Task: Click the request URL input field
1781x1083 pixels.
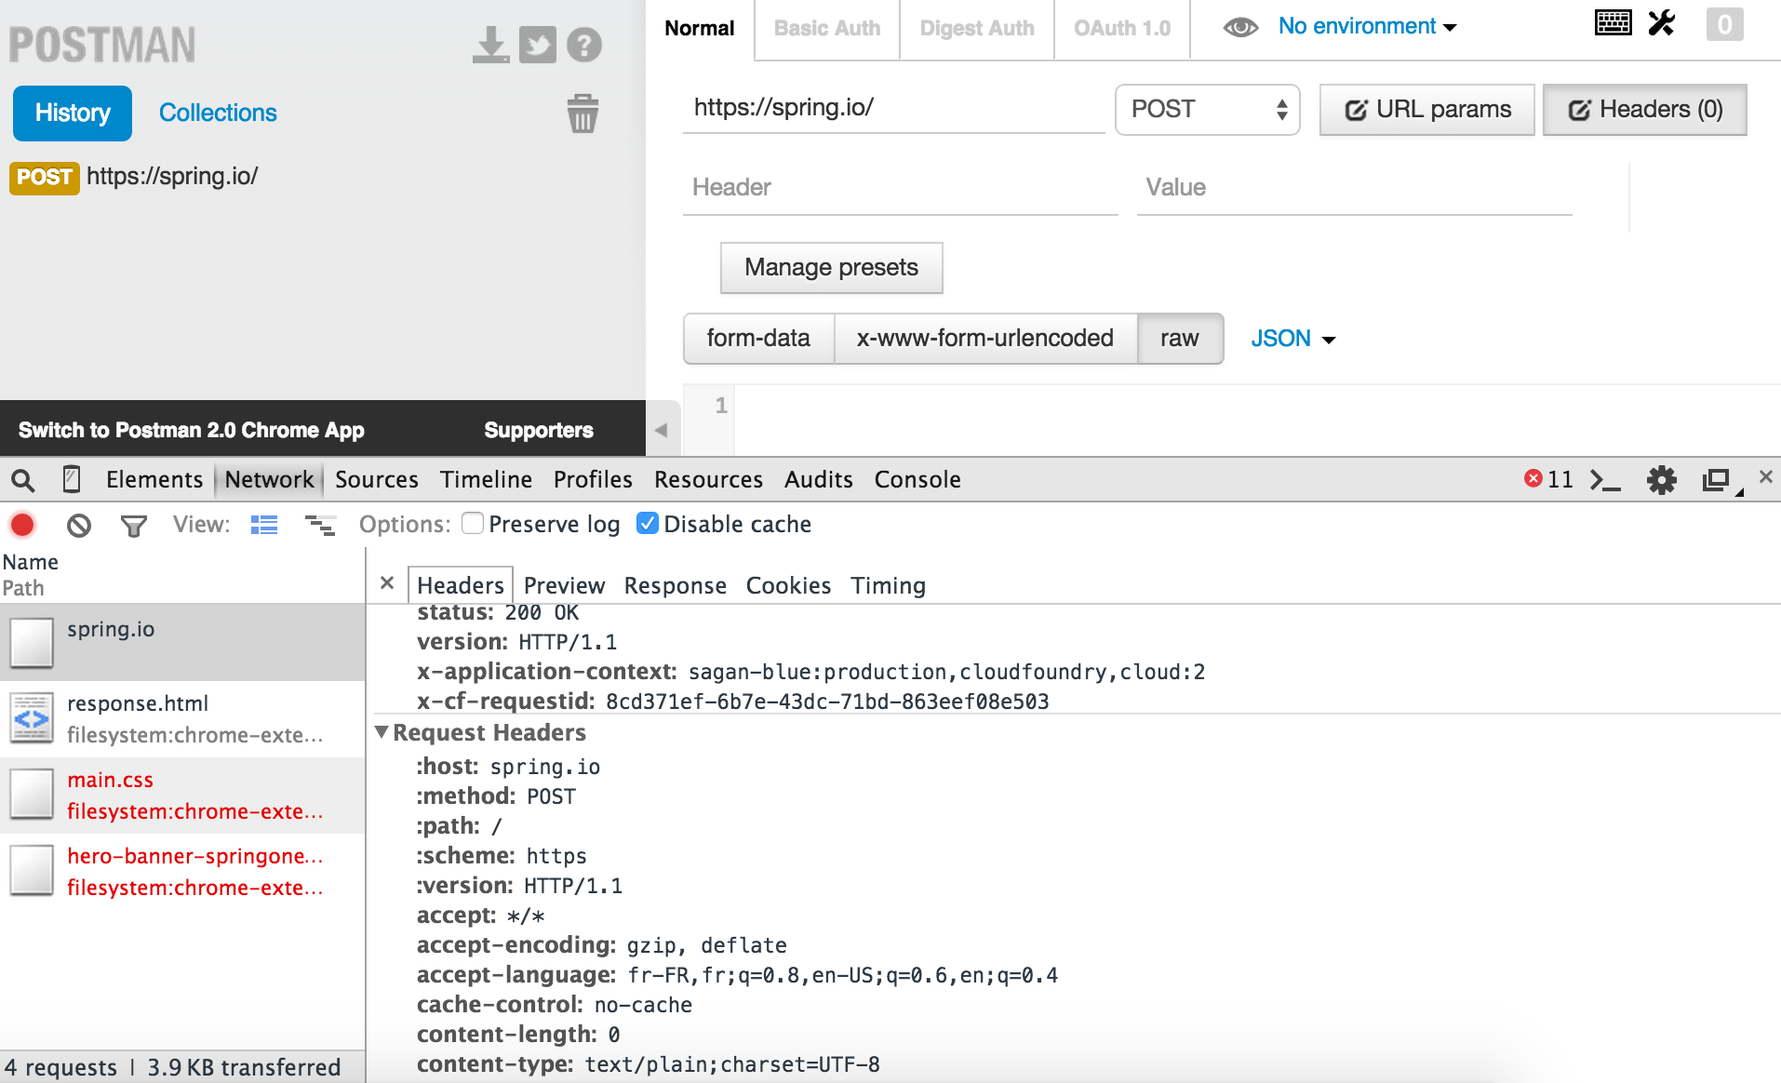Action: pos(893,109)
